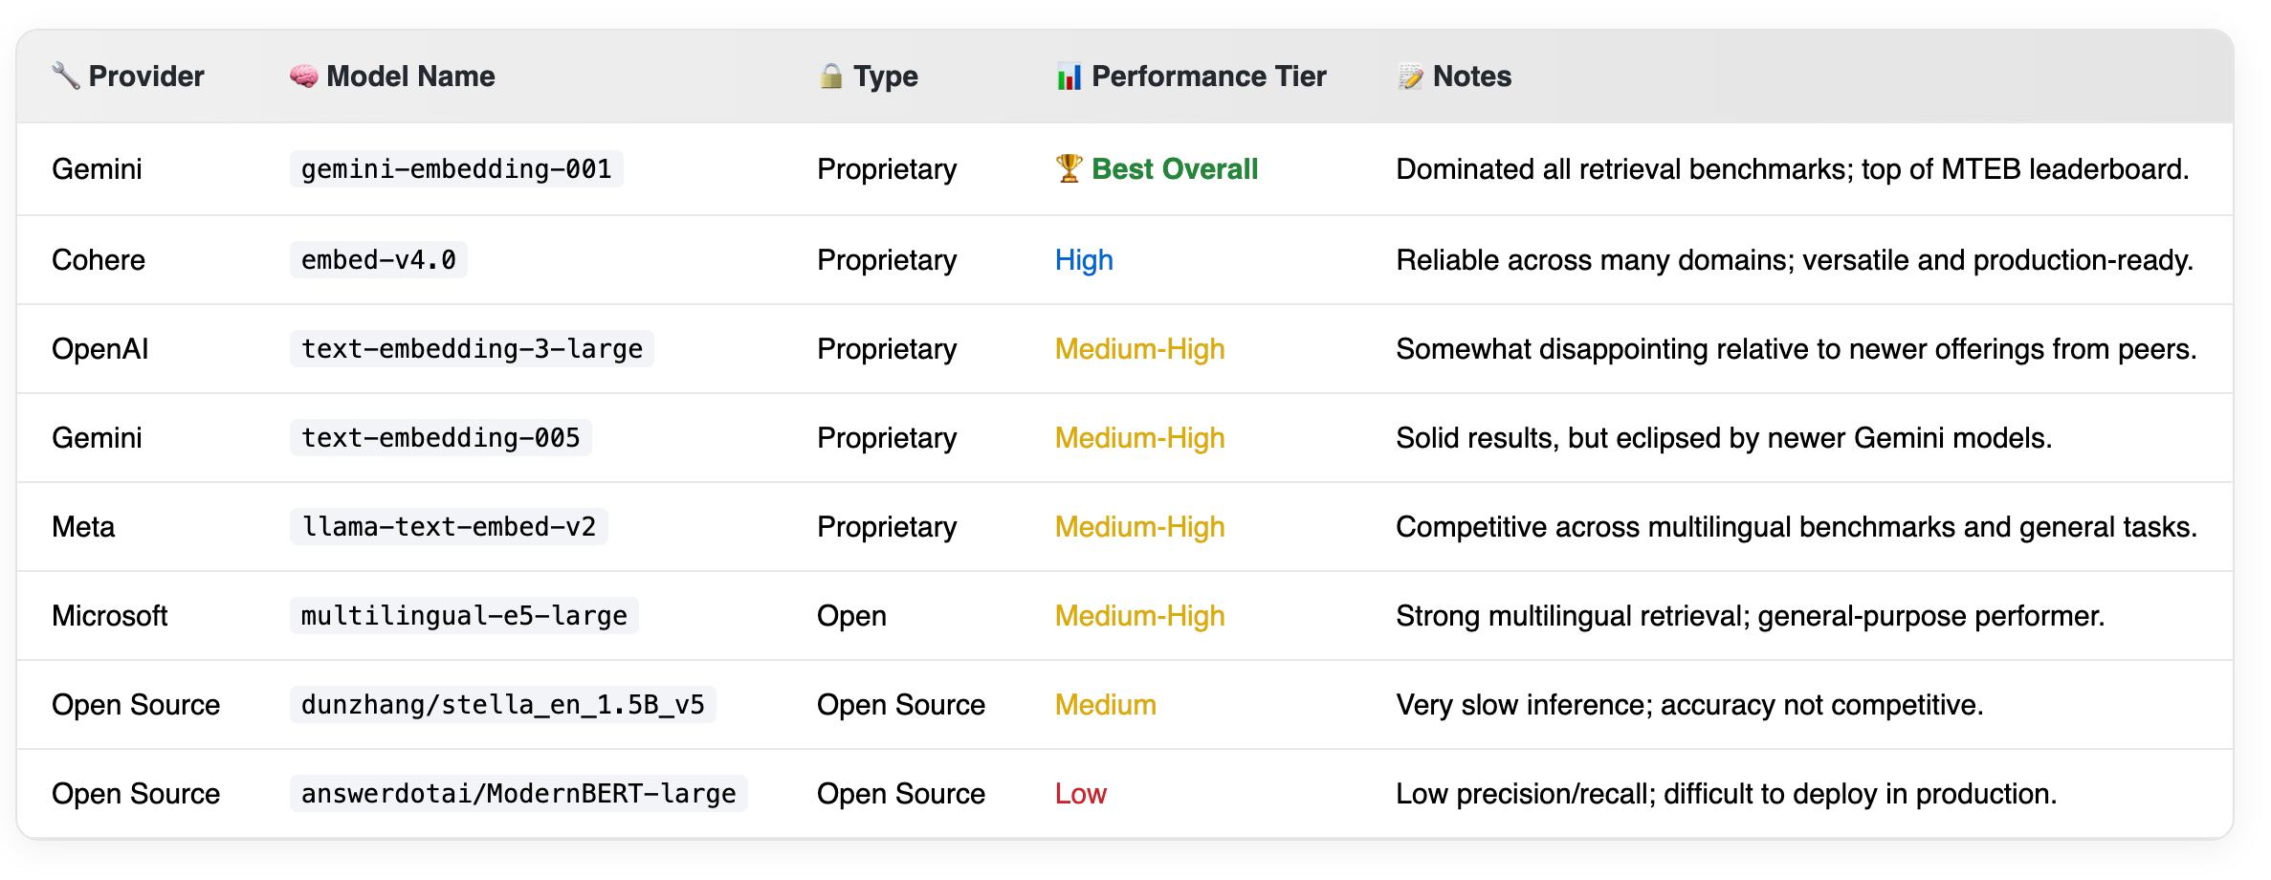Screen dimensions: 2271x880
Task: Click the dunzhang/stella_en_1.5B_v5 model chip
Action: click(x=502, y=705)
